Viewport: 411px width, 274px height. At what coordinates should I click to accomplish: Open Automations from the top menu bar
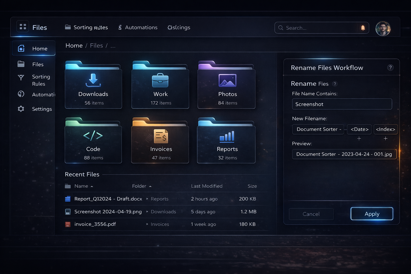141,27
